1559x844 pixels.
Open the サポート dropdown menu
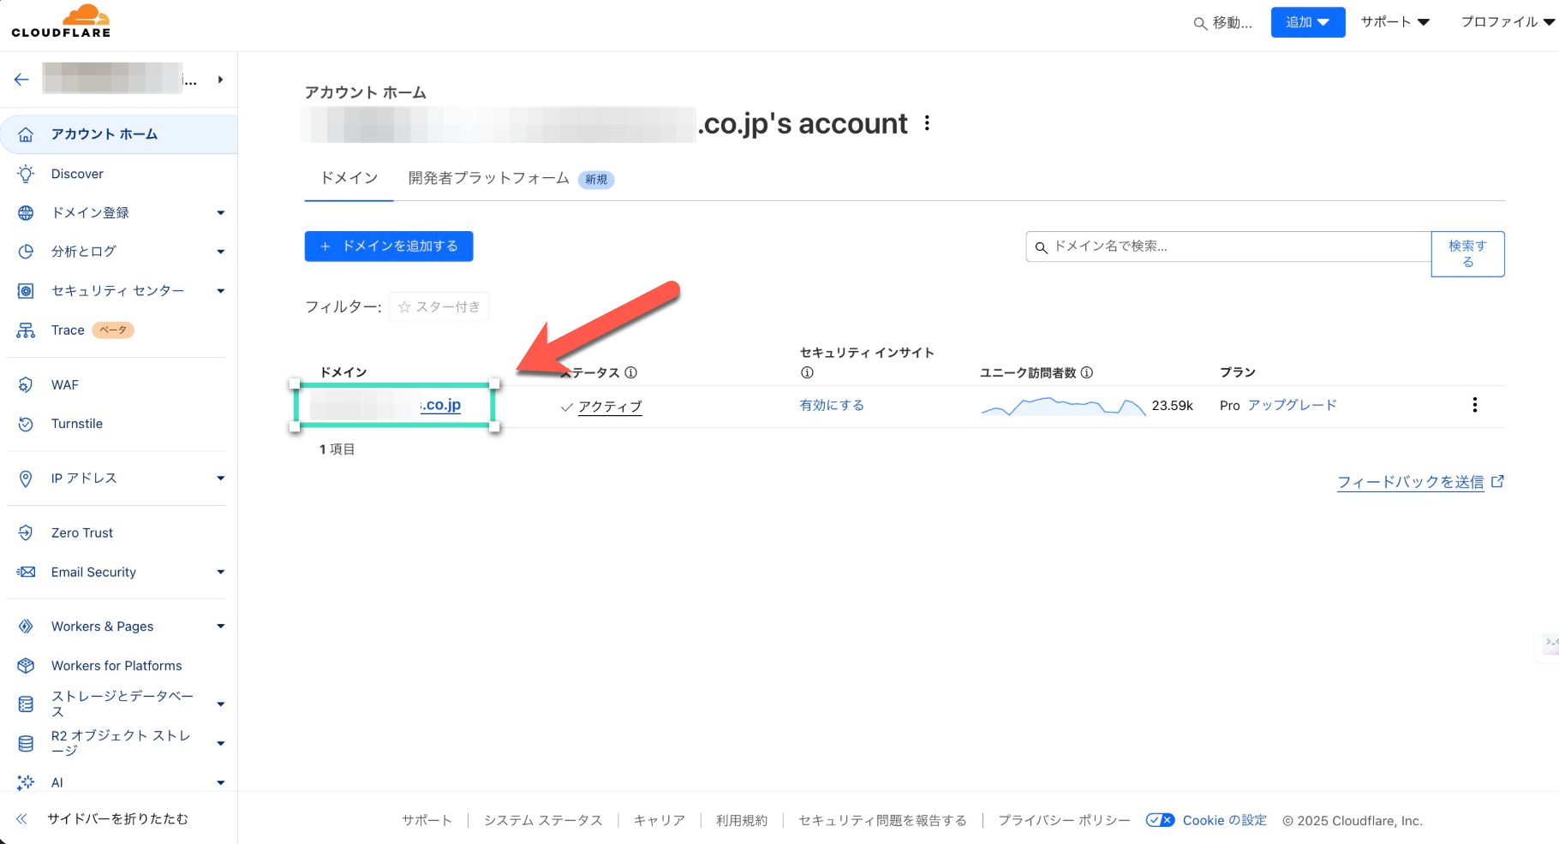pos(1395,22)
